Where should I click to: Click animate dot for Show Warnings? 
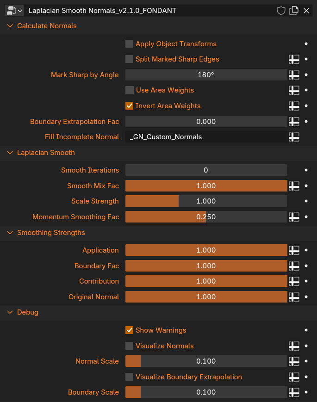click(x=306, y=330)
